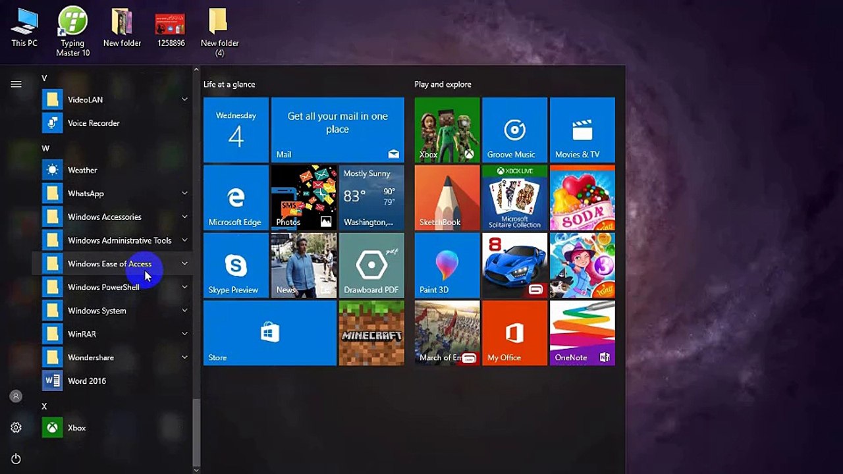Open the My Office tile

pos(514,333)
